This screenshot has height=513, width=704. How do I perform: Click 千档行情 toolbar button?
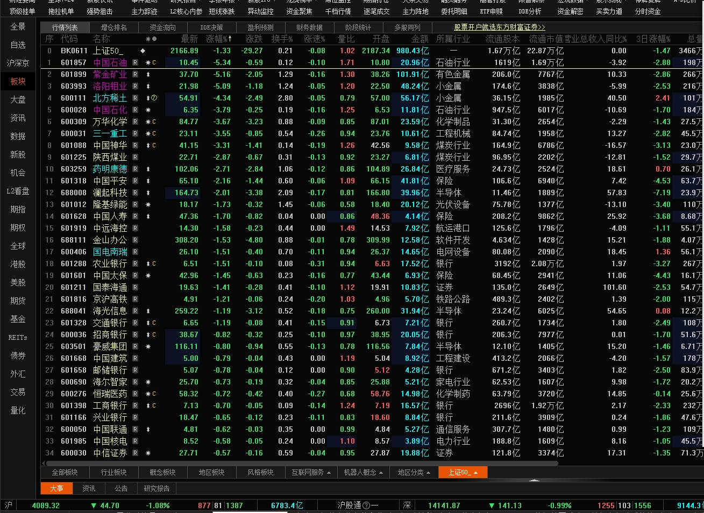(338, 11)
